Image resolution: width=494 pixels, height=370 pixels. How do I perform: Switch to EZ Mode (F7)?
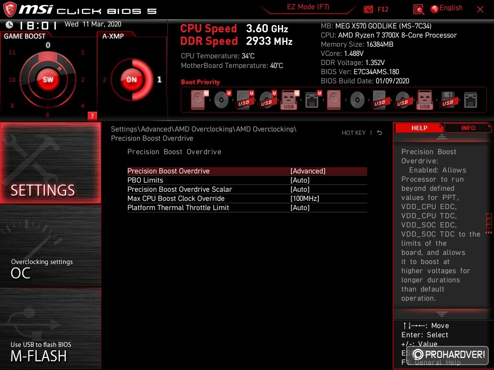[308, 7]
